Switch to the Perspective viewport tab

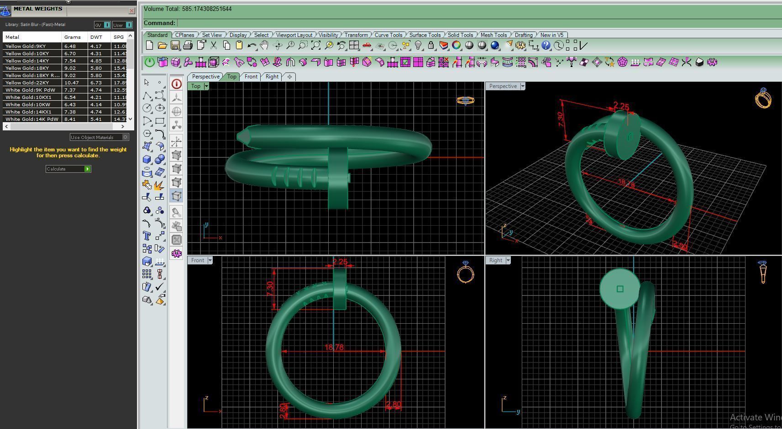click(205, 77)
